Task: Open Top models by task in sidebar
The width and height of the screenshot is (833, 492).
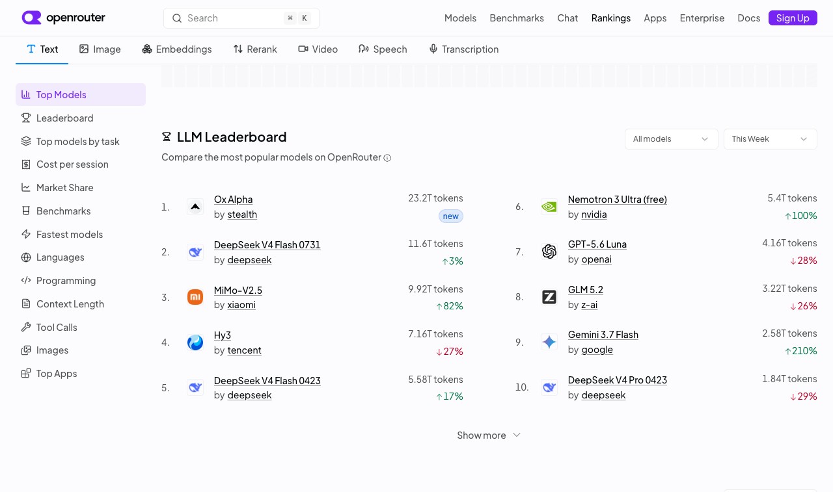Action: click(81, 142)
